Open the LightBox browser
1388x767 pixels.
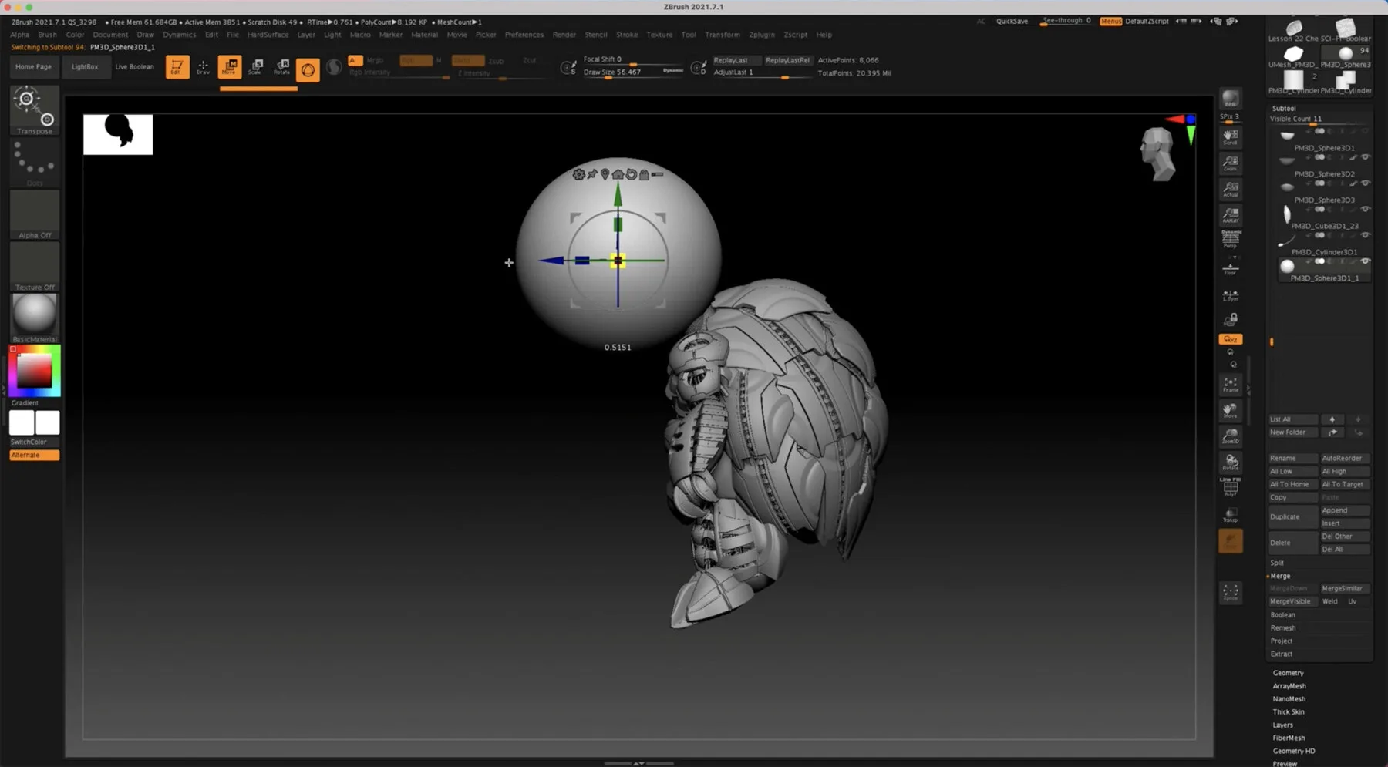tap(85, 66)
